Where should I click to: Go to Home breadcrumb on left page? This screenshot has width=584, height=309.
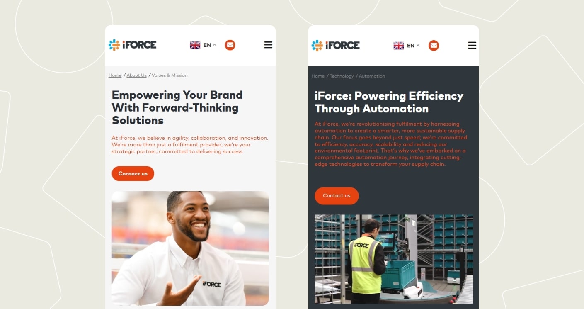tap(115, 75)
